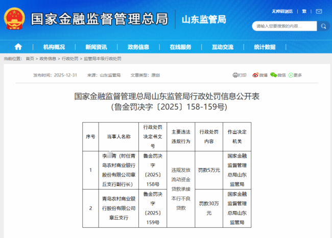The height and width of the screenshot is (238, 332).
Task: Click the row 1 party name cell
Action: point(118,170)
